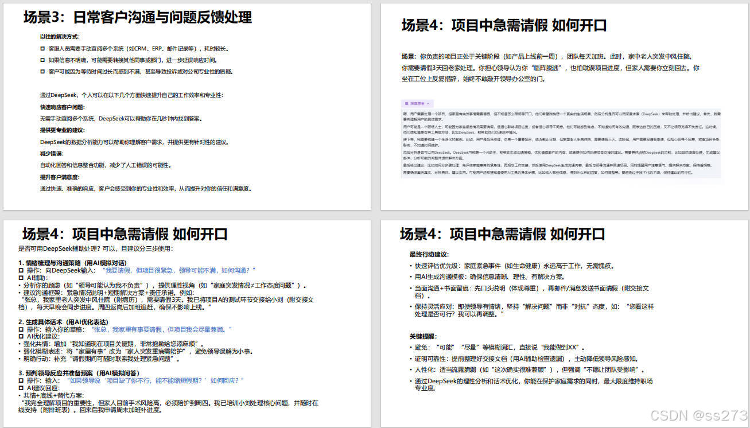Click the sentence 自动化回答和信息整合功能
This screenshot has height=428, width=750.
click(x=106, y=165)
